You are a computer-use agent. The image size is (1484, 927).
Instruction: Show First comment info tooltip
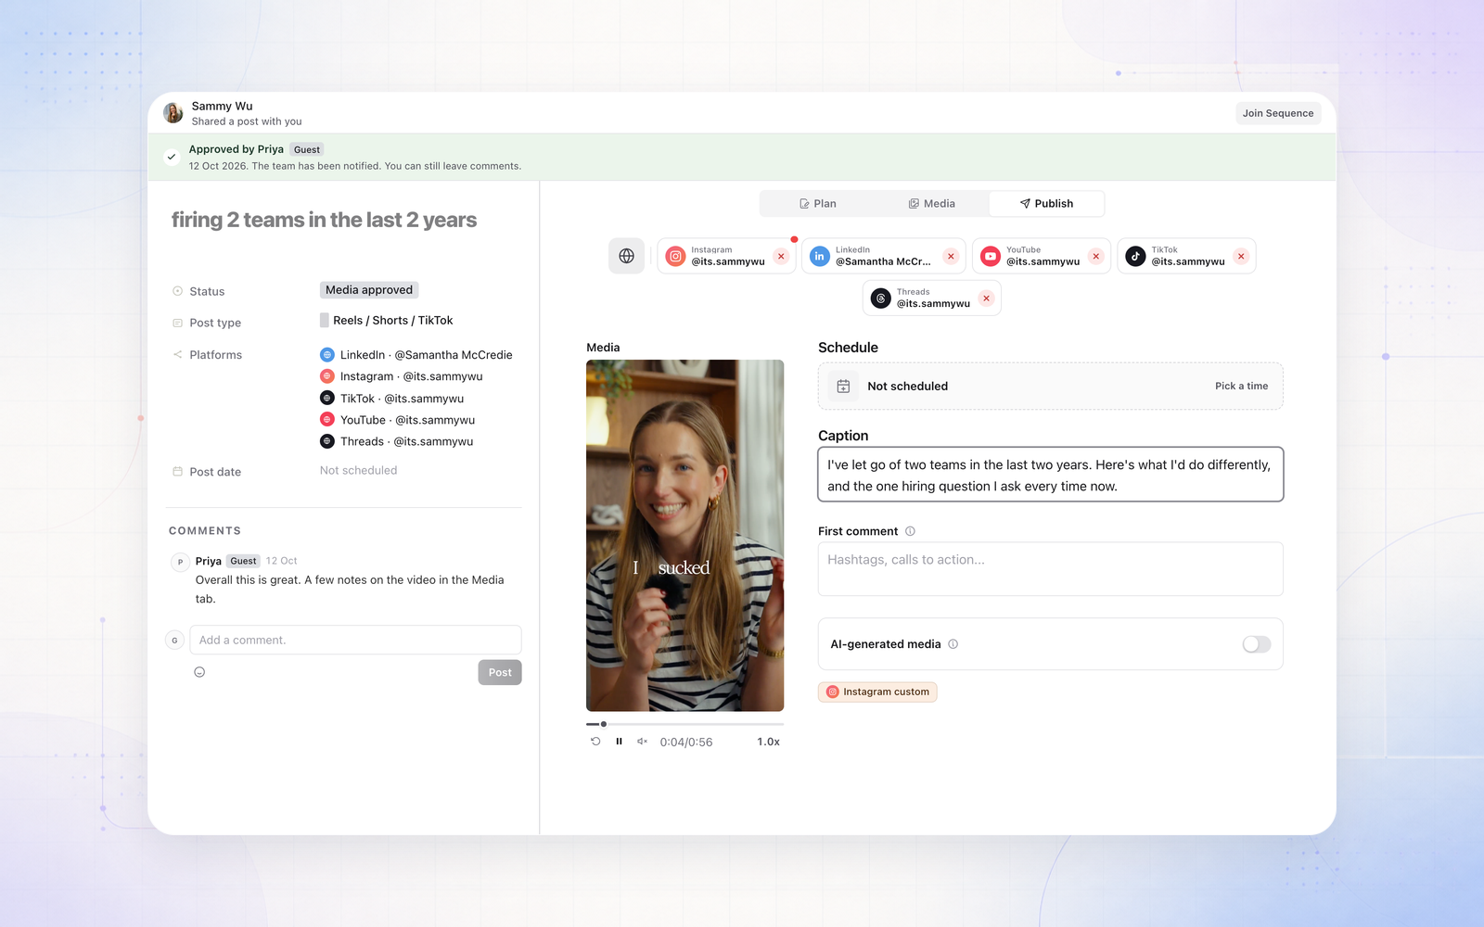pos(910,531)
